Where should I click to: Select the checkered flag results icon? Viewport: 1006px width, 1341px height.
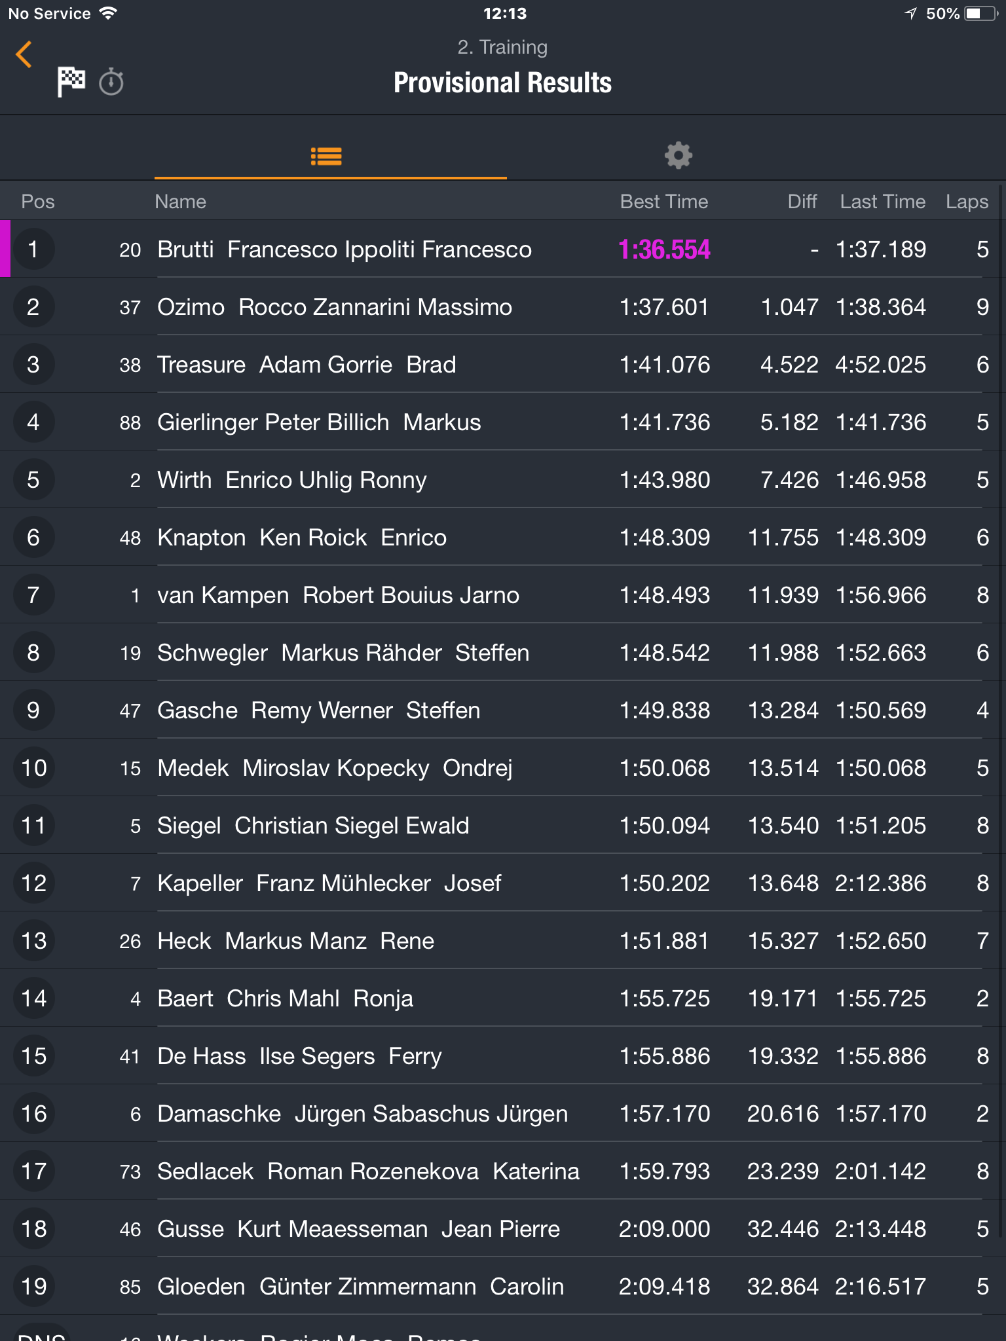[x=71, y=82]
